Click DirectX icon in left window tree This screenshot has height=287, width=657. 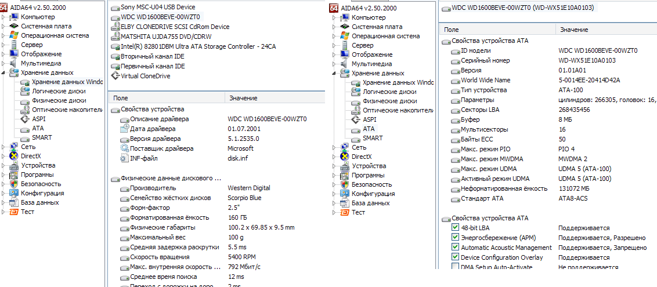pos(15,156)
